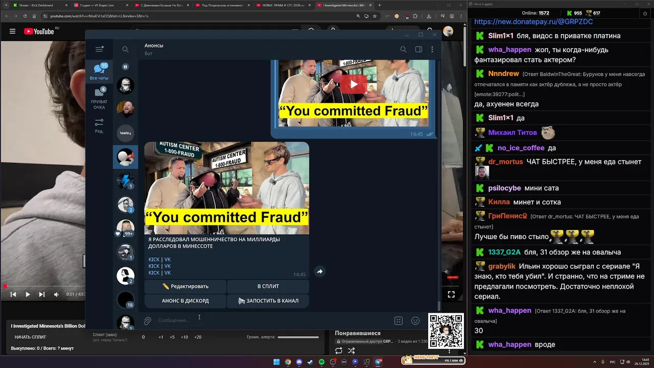This screenshot has height=368, width=654.
Task: Go to previous video in player
Action: click(x=13, y=294)
